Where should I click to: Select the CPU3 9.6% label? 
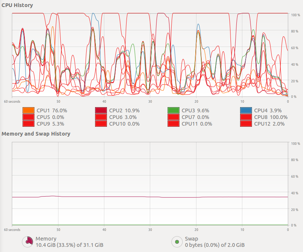click(x=195, y=110)
